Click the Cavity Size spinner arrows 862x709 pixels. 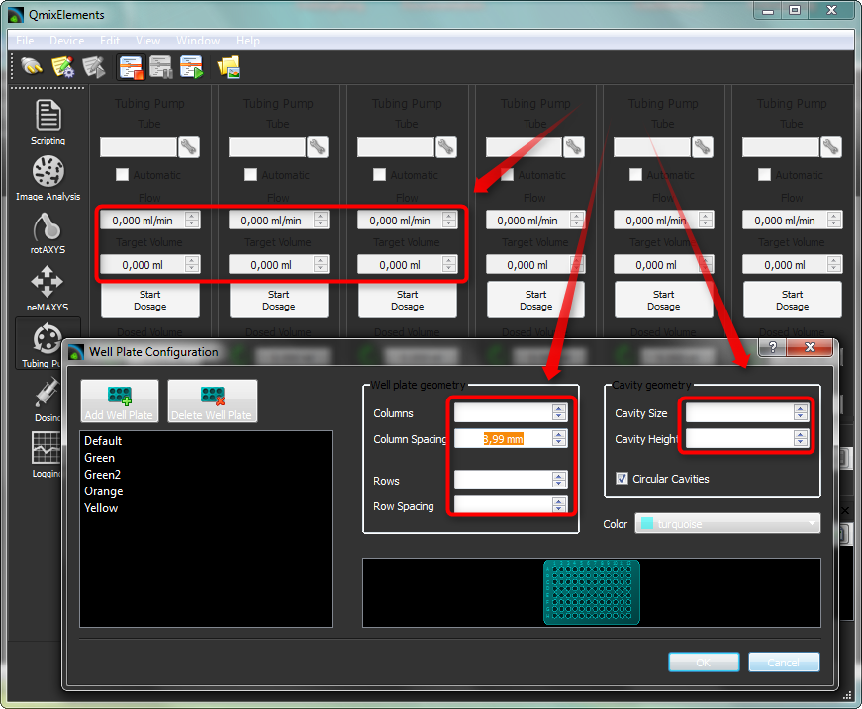(800, 413)
